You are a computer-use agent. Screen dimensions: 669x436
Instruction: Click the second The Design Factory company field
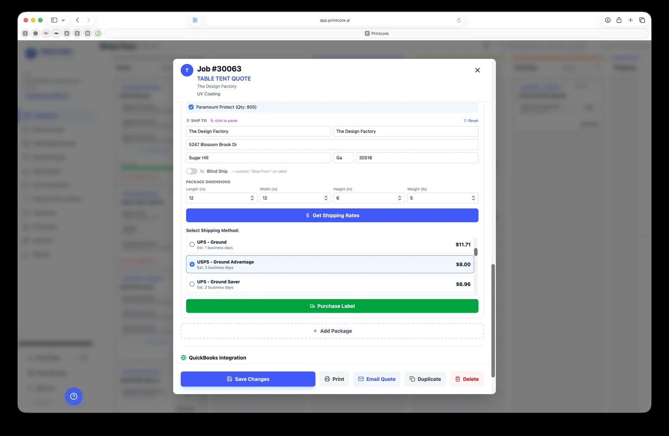click(406, 131)
